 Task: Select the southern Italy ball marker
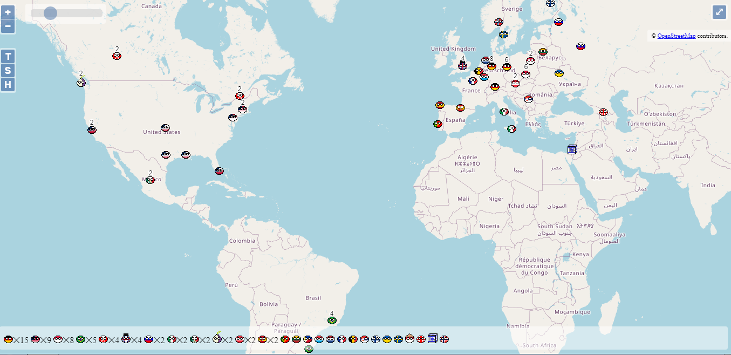pos(511,129)
